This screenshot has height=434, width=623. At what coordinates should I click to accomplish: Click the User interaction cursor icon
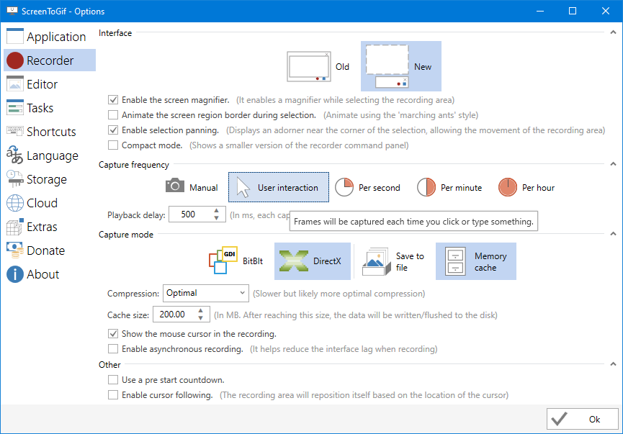[243, 187]
